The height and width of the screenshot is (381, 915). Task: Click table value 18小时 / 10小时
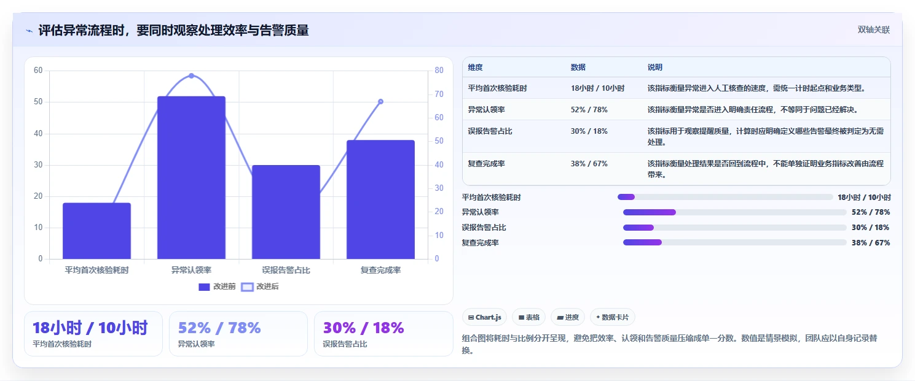click(x=597, y=88)
